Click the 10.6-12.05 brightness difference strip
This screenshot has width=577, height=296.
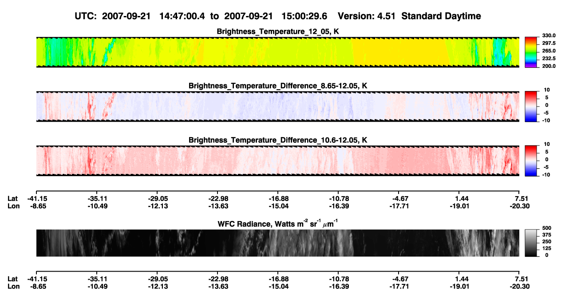point(278,161)
